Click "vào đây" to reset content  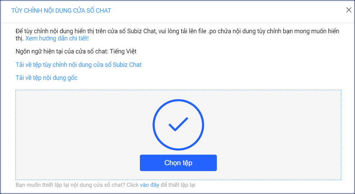(x=149, y=185)
